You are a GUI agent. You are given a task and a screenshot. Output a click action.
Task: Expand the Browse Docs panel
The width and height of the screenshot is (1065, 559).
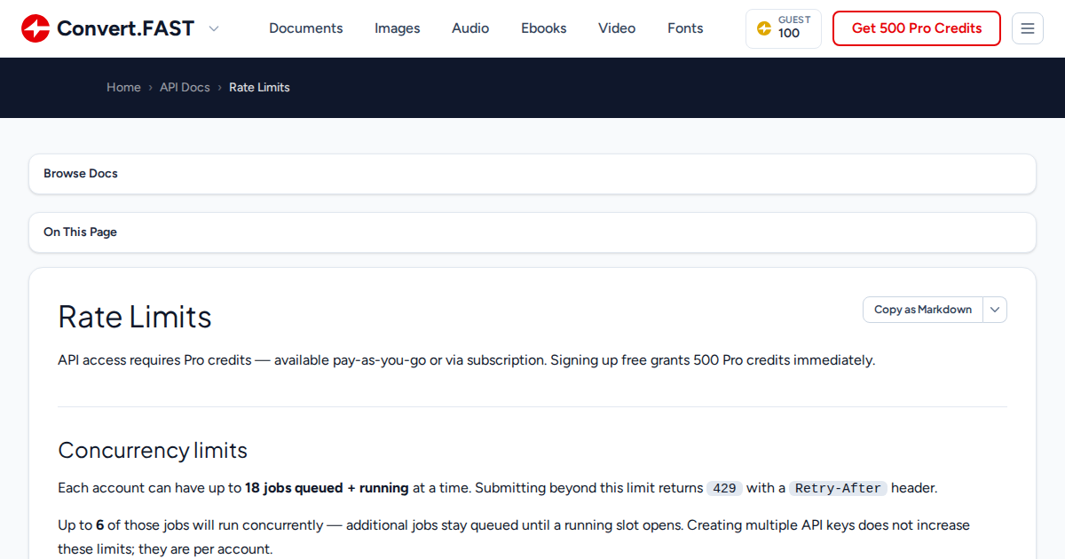532,174
